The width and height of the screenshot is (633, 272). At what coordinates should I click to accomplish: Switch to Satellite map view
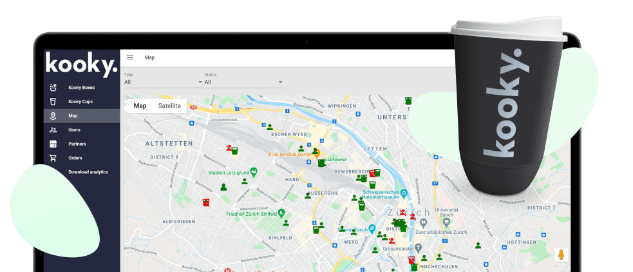pyautogui.click(x=169, y=106)
